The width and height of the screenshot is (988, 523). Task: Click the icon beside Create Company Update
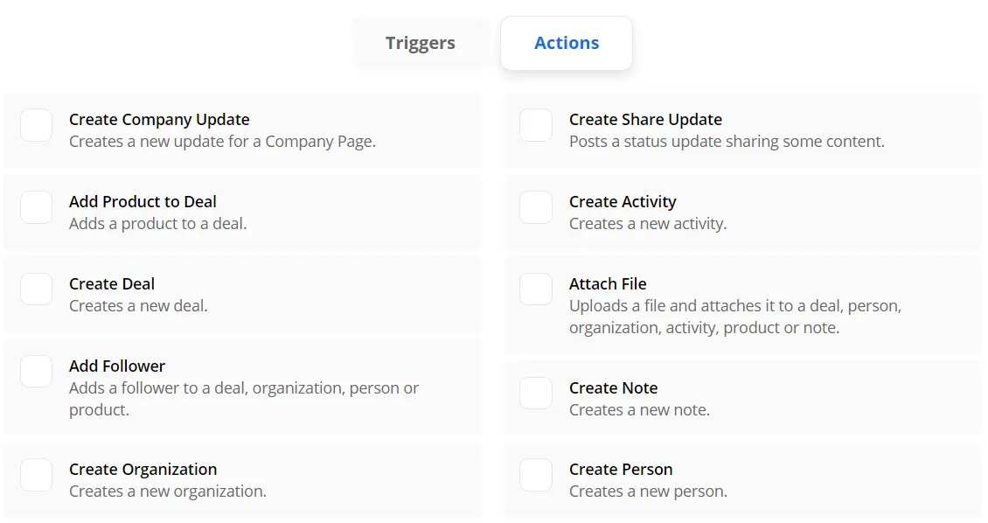click(x=37, y=125)
